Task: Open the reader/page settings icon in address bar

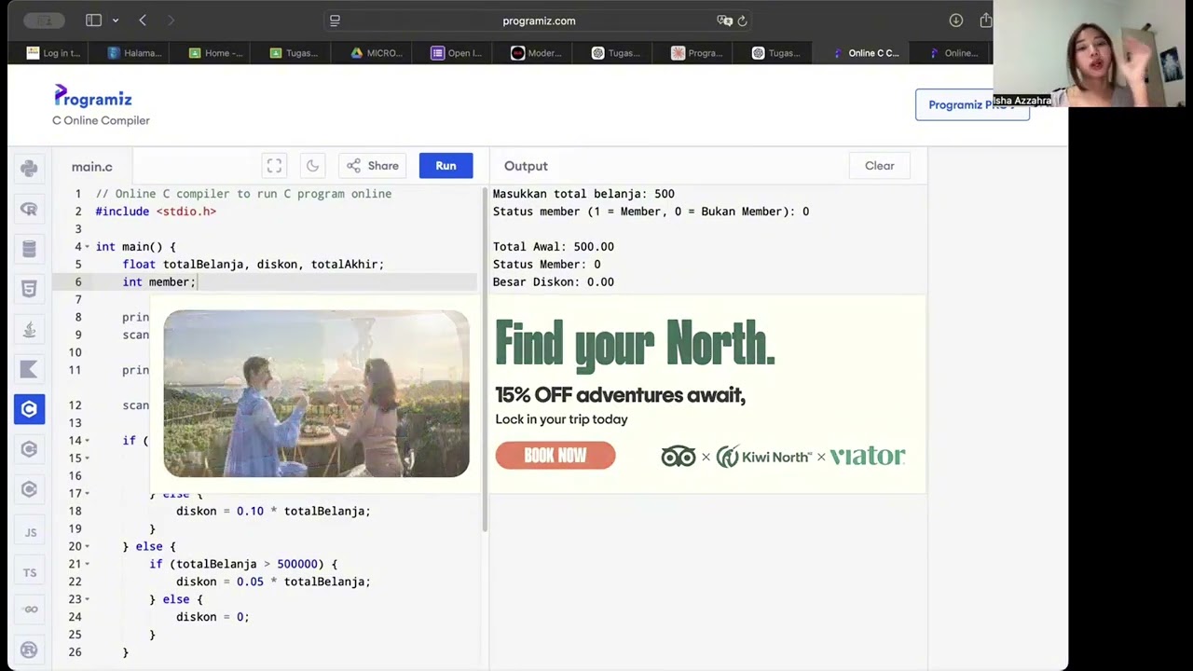Action: pyautogui.click(x=336, y=21)
